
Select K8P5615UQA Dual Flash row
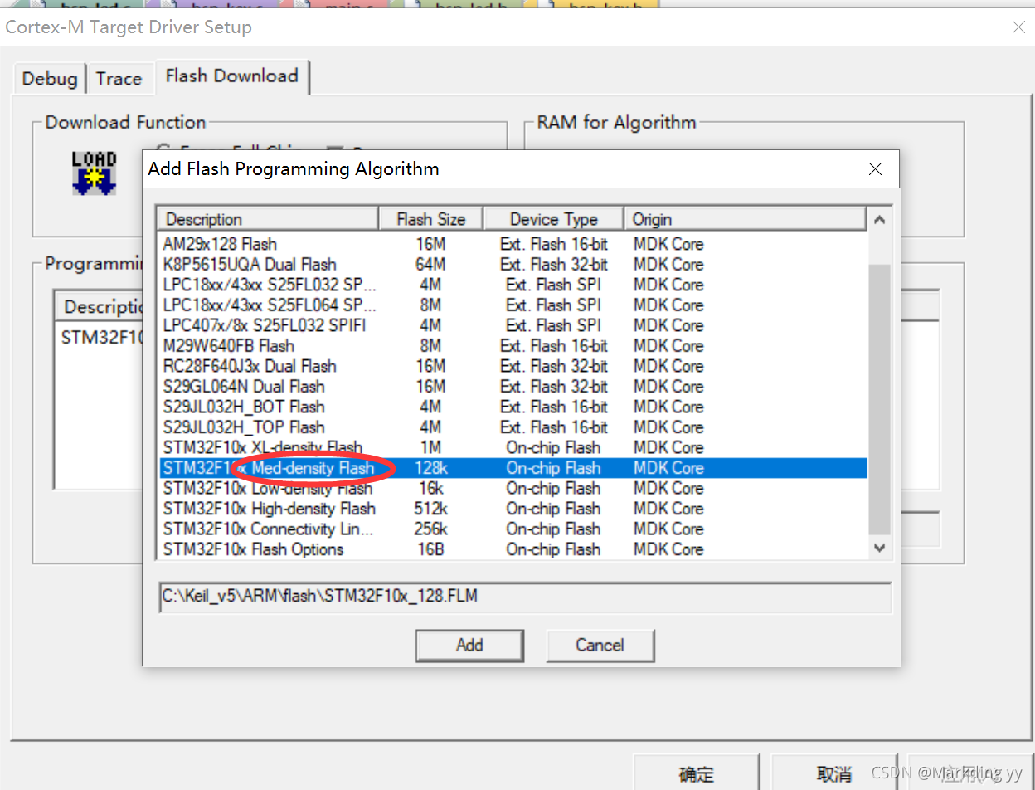click(513, 265)
